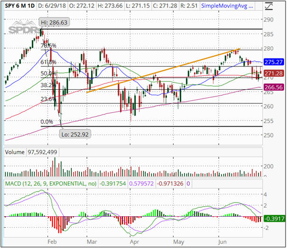Click the -2 label on MACD axis
This screenshot has width=287, height=248.
click(266, 228)
